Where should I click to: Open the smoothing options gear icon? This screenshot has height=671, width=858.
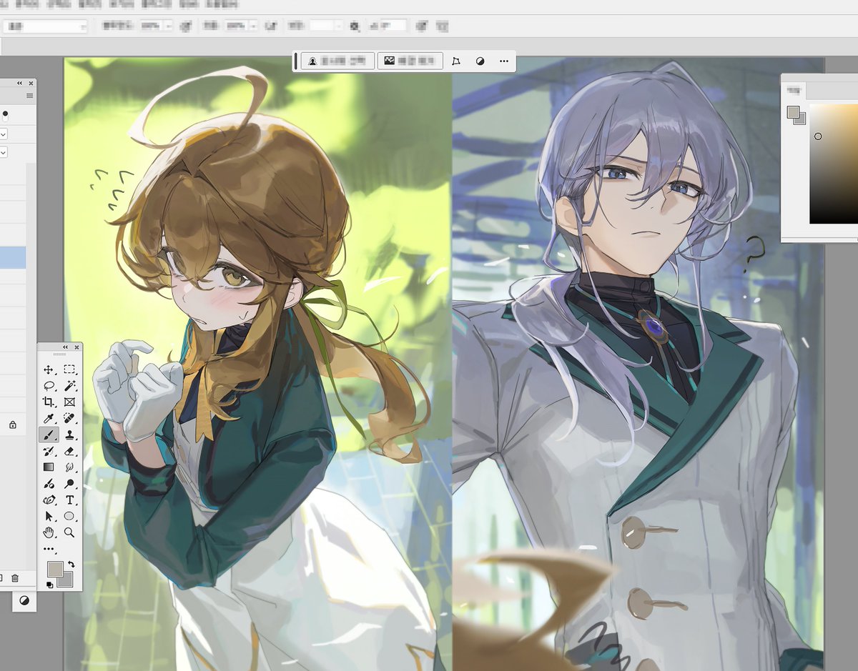[x=355, y=26]
